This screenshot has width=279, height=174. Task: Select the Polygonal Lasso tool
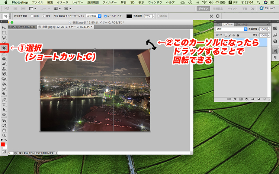[4, 38]
